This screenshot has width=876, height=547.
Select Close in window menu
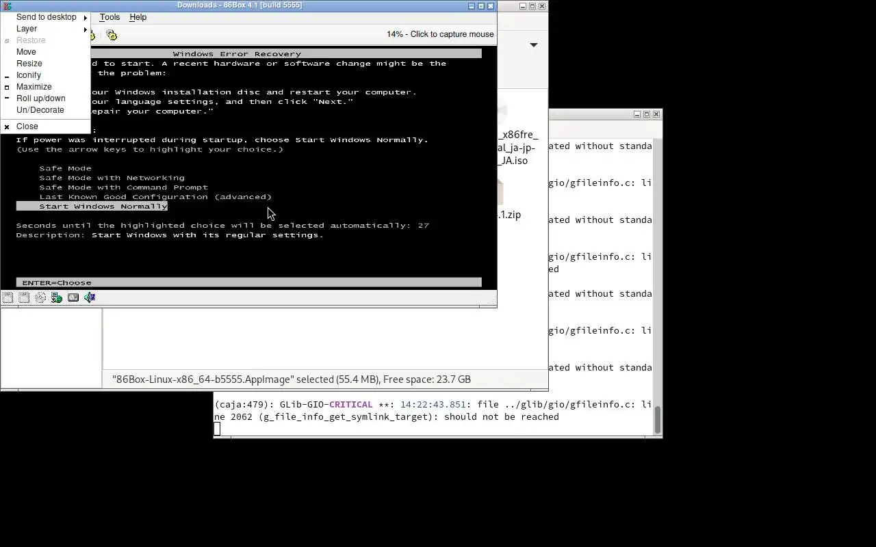coord(46,126)
